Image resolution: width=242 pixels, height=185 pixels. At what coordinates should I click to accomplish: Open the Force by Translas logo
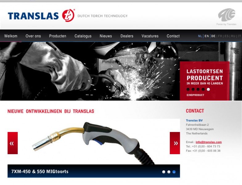pos(226,17)
